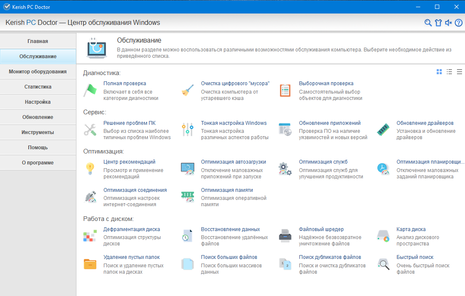Launch Полная проверка link
465x296 pixels.
click(x=125, y=83)
